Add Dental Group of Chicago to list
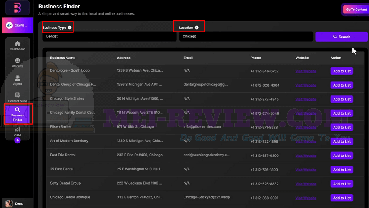This screenshot has width=369, height=208. [342, 85]
